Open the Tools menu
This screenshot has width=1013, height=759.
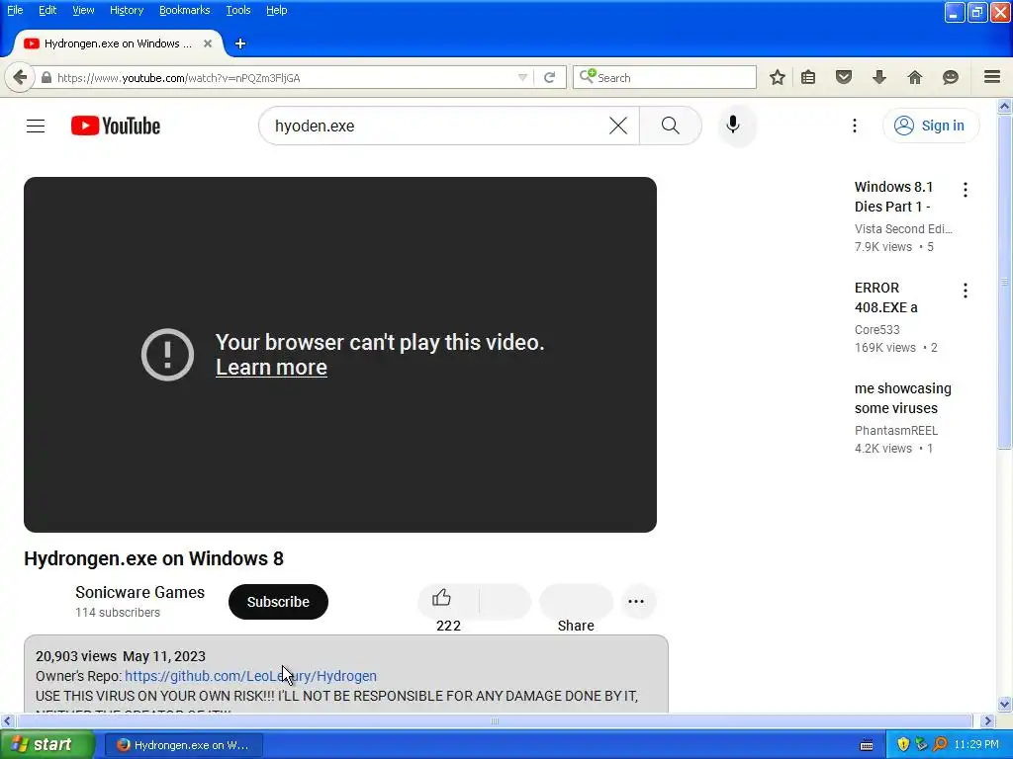coord(237,10)
